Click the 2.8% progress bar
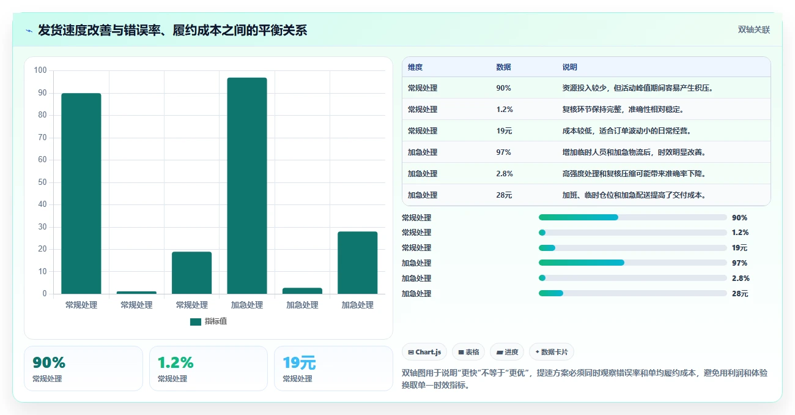The width and height of the screenshot is (795, 415). tap(632, 278)
